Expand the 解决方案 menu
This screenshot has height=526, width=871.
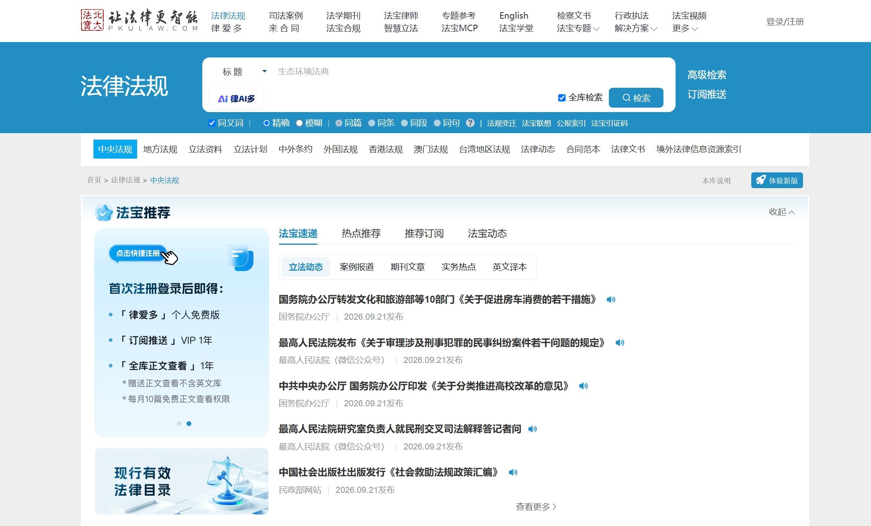[x=636, y=28]
